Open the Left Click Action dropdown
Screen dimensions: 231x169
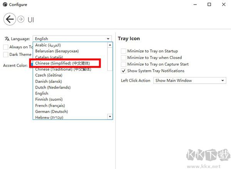pyautogui.click(x=189, y=80)
